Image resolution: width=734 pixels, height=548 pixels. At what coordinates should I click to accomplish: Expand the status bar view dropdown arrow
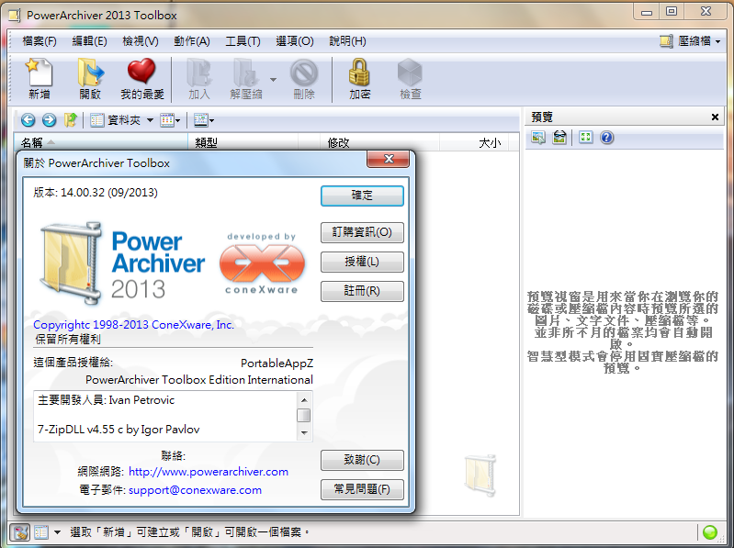click(57, 532)
